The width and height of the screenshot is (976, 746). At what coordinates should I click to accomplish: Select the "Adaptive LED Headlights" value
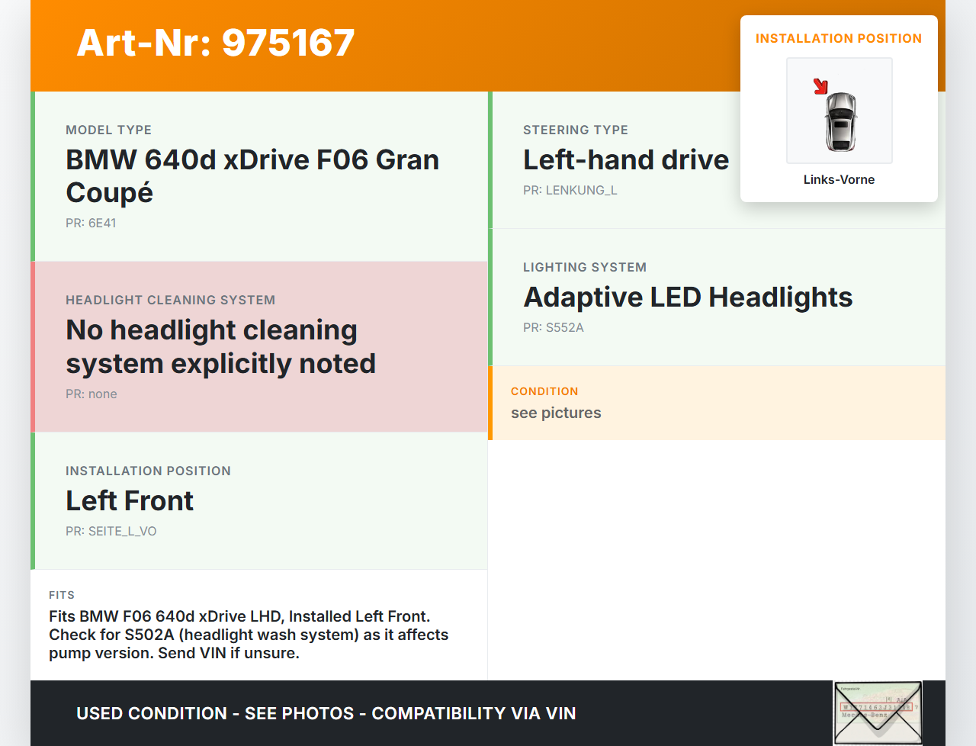(x=688, y=297)
